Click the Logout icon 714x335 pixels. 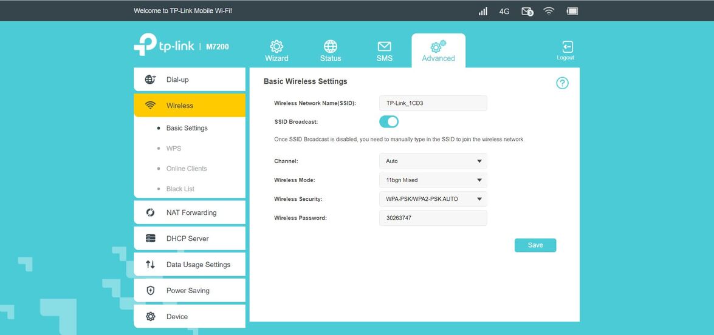click(566, 48)
